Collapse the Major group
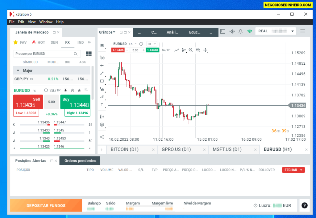The image size is (316, 218). pyautogui.click(x=18, y=71)
